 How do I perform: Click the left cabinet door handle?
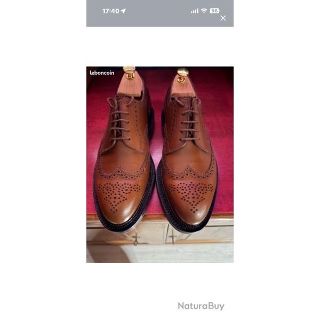(135, 239)
